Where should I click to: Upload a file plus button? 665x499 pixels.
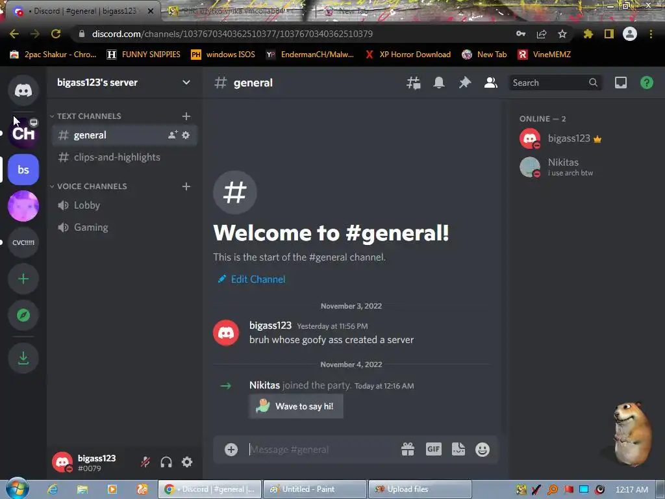[231, 450]
